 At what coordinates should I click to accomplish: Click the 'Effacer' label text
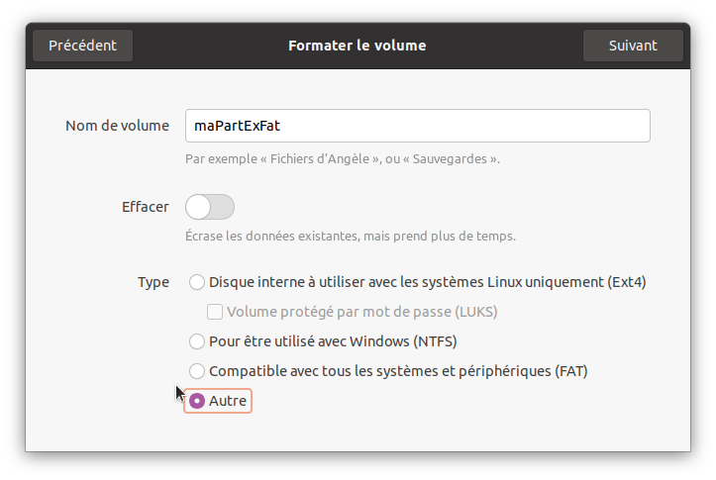pos(145,207)
